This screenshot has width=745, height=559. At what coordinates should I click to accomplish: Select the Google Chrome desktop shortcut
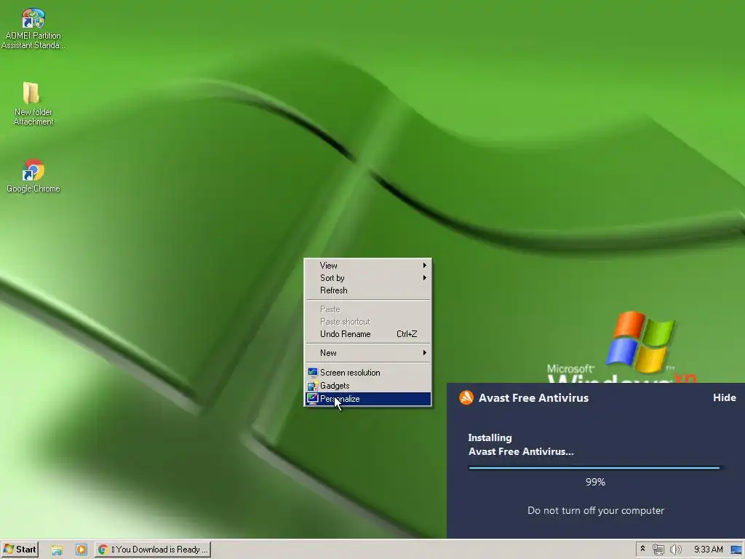tap(33, 176)
